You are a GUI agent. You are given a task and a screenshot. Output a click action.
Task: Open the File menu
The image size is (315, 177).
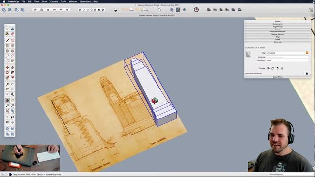tap(23, 1)
